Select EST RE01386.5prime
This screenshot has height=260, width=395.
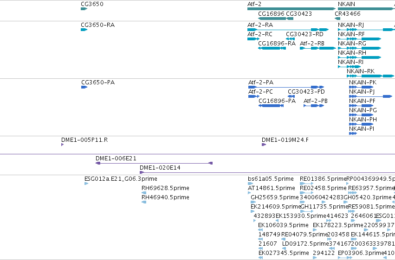(307, 184)
